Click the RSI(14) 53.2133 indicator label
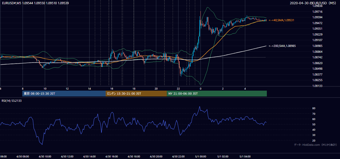 tap(12, 101)
